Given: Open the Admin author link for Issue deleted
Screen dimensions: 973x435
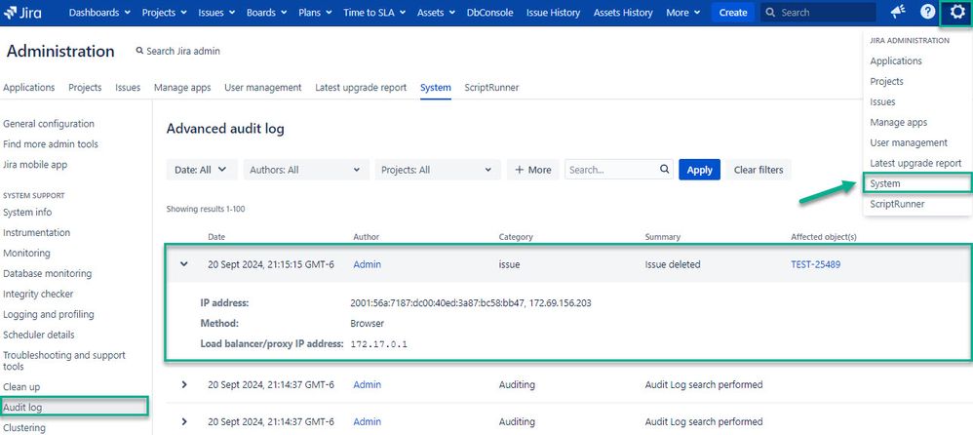Looking at the screenshot, I should (x=368, y=264).
